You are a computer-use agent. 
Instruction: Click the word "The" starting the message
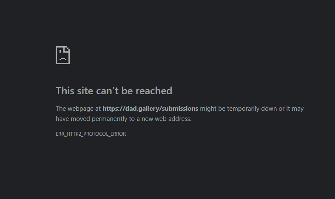[61, 109]
